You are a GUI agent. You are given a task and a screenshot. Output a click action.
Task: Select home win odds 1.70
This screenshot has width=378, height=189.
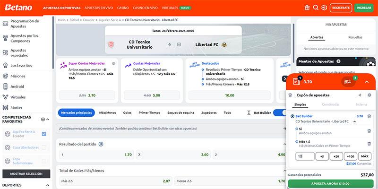(96, 155)
